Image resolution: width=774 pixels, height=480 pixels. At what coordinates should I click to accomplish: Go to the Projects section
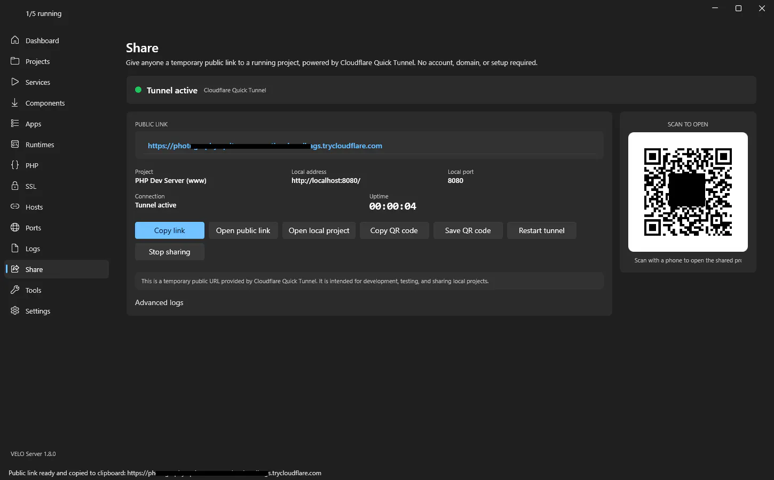pos(57,61)
